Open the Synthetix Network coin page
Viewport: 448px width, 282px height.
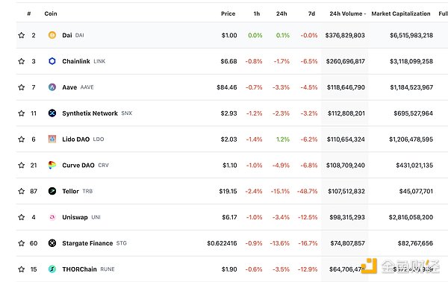90,113
